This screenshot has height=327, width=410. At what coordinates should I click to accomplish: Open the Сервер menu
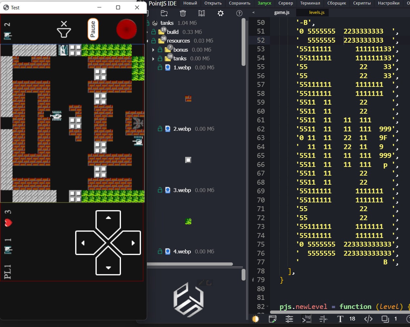pyautogui.click(x=286, y=3)
